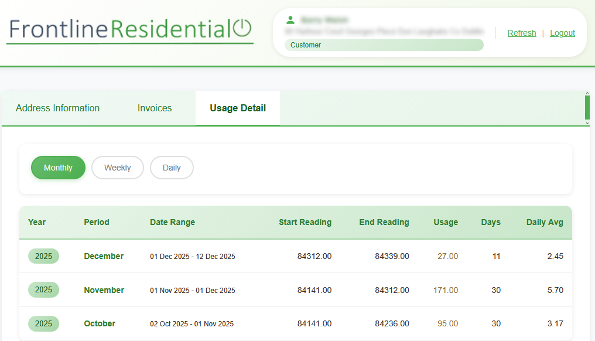Select the Usage Detail tab
595x341 pixels.
[237, 108]
